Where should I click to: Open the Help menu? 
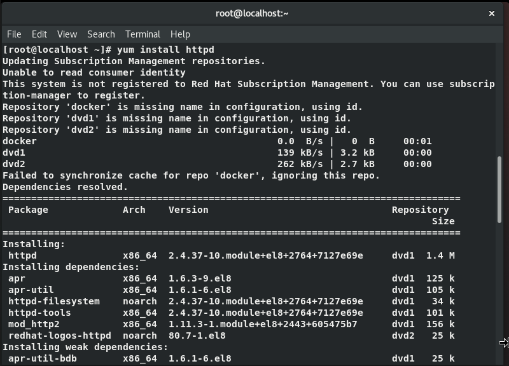[x=180, y=34]
